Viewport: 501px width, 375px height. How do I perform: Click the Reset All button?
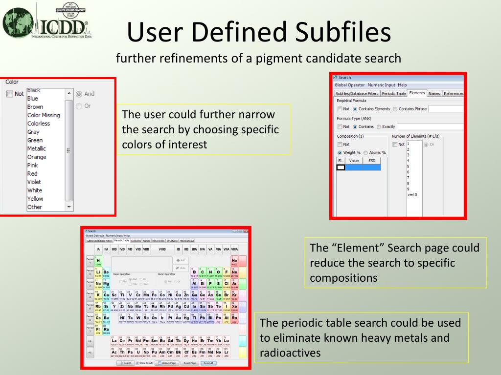[208, 363]
